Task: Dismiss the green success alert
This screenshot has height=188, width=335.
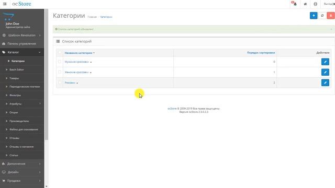Action: click(331, 29)
